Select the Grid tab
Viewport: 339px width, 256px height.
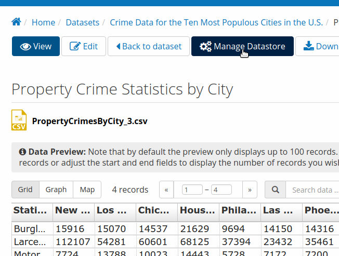point(25,190)
